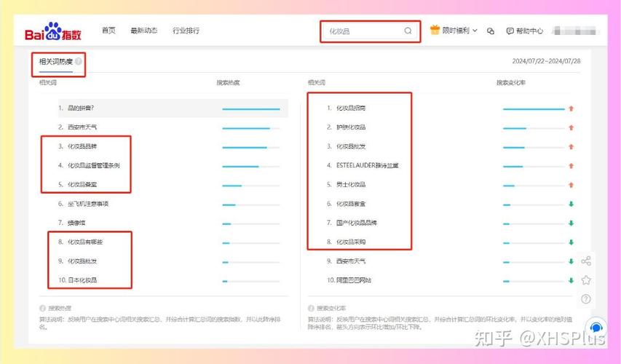This screenshot has width=621, height=364.
Task: Select keyword 化妆品套盒
Action: coord(351,204)
